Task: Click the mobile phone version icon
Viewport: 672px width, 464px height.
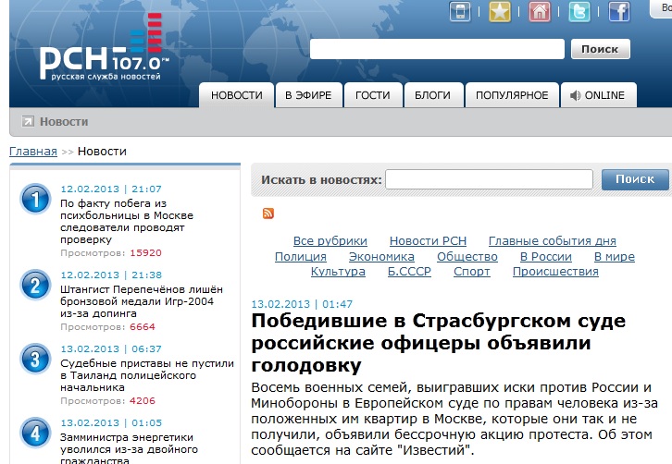Action: pyautogui.click(x=460, y=11)
